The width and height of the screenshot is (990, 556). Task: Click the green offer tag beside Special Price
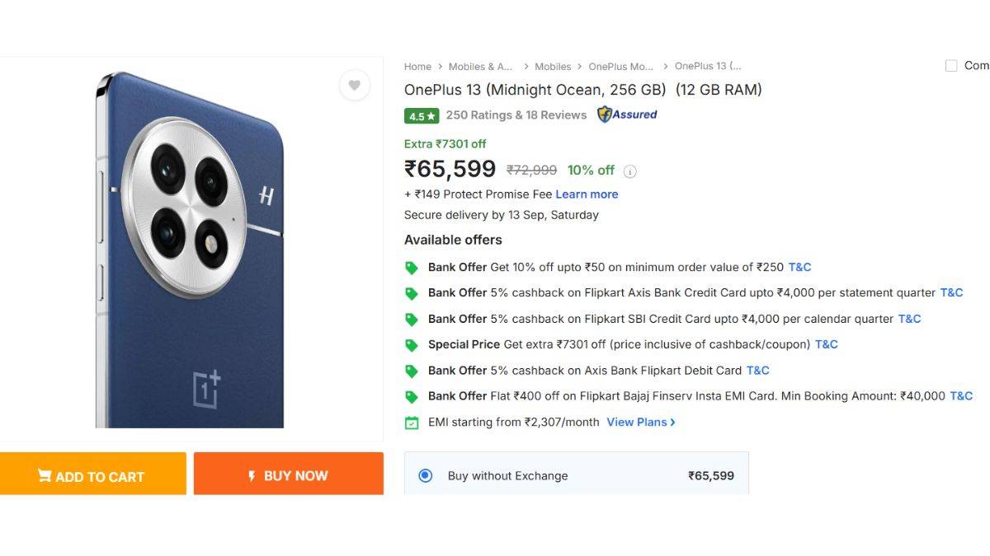coord(411,344)
